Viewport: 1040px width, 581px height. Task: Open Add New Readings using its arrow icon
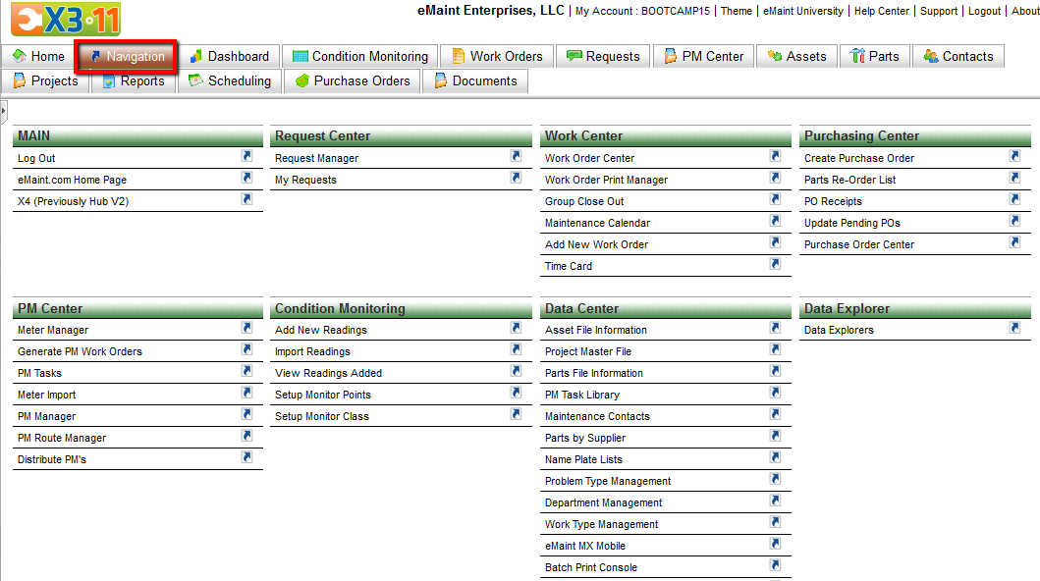(x=516, y=329)
